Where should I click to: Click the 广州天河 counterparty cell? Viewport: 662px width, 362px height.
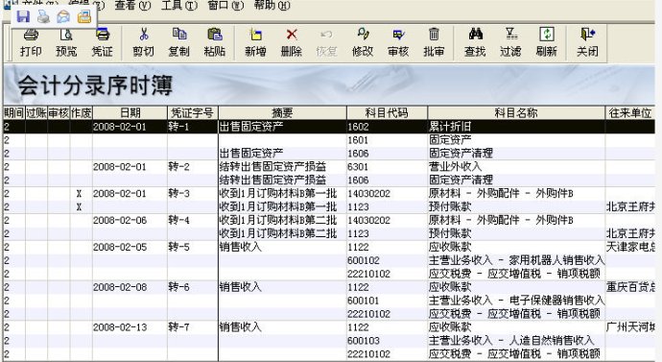click(630, 327)
